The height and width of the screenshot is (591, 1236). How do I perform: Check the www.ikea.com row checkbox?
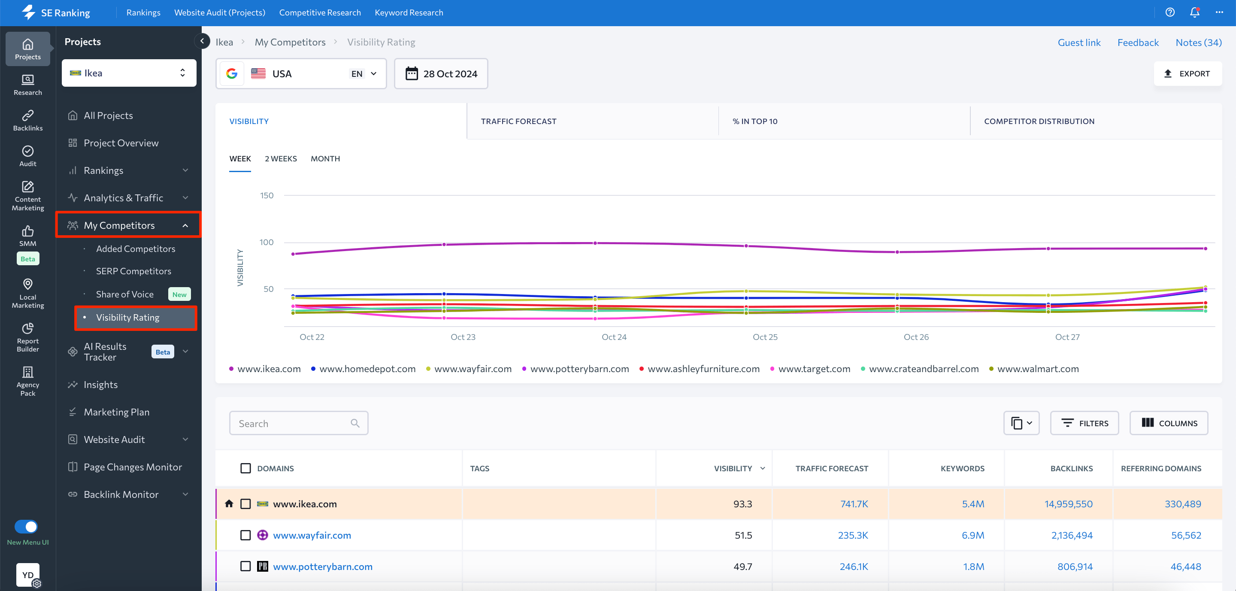click(x=245, y=504)
